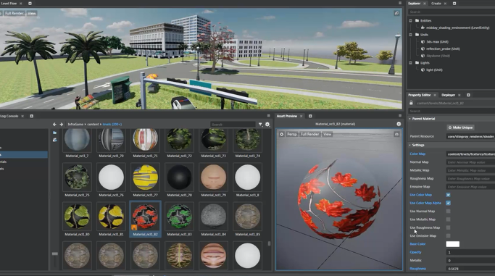Select the Skydome (Unit) tree item
The width and height of the screenshot is (495, 276).
(438, 56)
